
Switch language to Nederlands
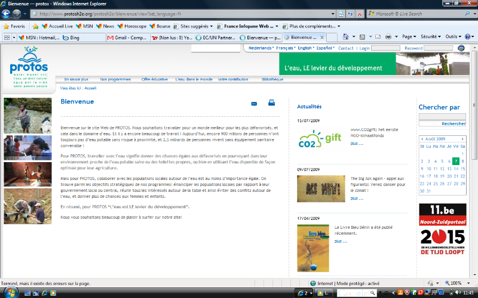click(x=261, y=48)
